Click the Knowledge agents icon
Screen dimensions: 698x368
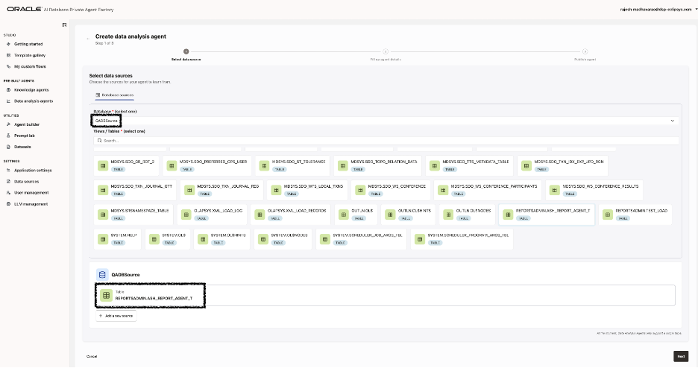(8, 89)
